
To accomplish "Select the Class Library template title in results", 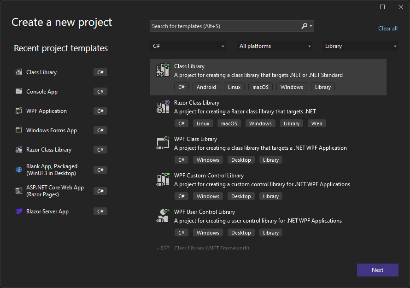I will pyautogui.click(x=189, y=66).
